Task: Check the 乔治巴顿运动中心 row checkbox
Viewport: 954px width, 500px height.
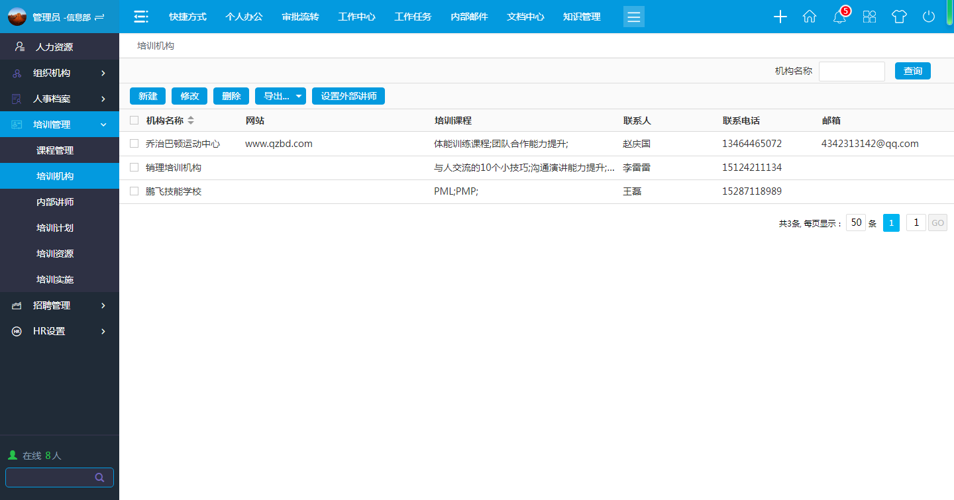Action: (134, 144)
